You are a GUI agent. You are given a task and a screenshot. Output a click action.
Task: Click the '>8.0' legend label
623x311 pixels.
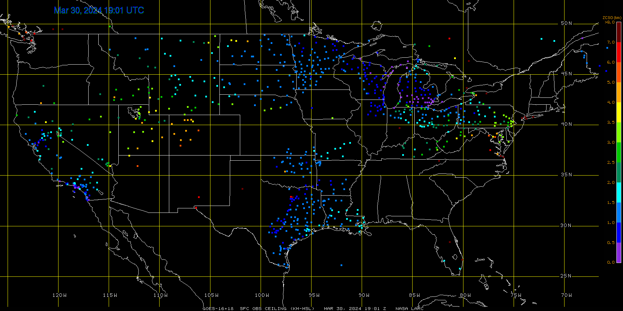(610, 22)
